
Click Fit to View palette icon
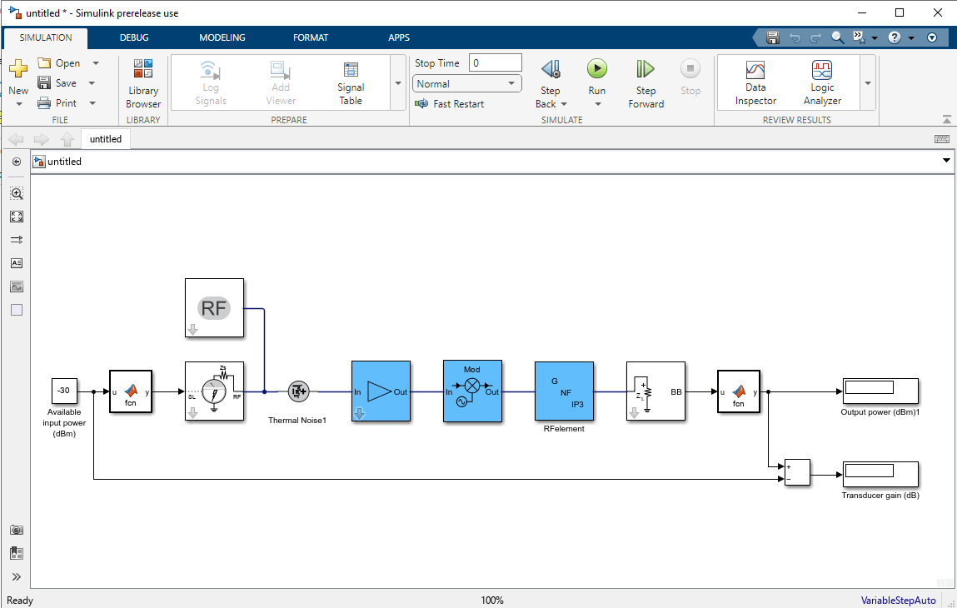(x=17, y=217)
